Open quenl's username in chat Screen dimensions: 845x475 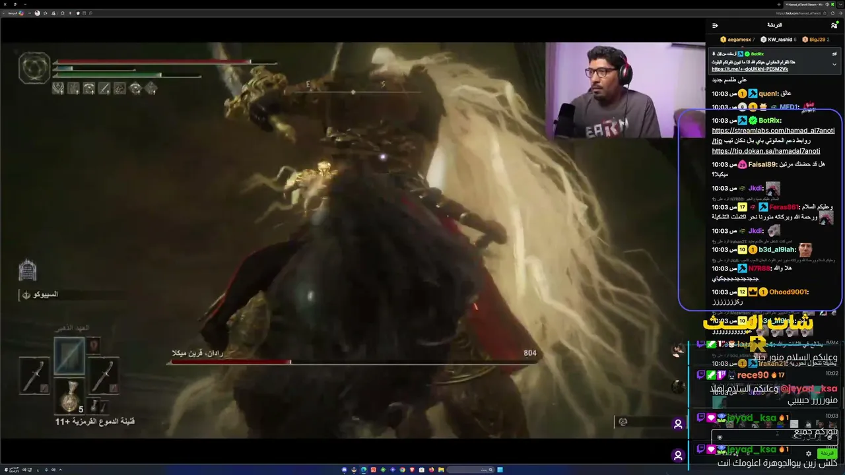pyautogui.click(x=768, y=94)
